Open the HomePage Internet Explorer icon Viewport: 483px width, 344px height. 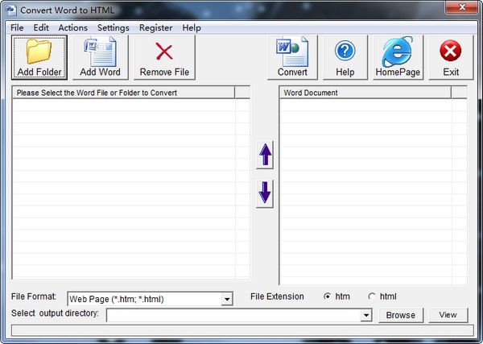398,52
